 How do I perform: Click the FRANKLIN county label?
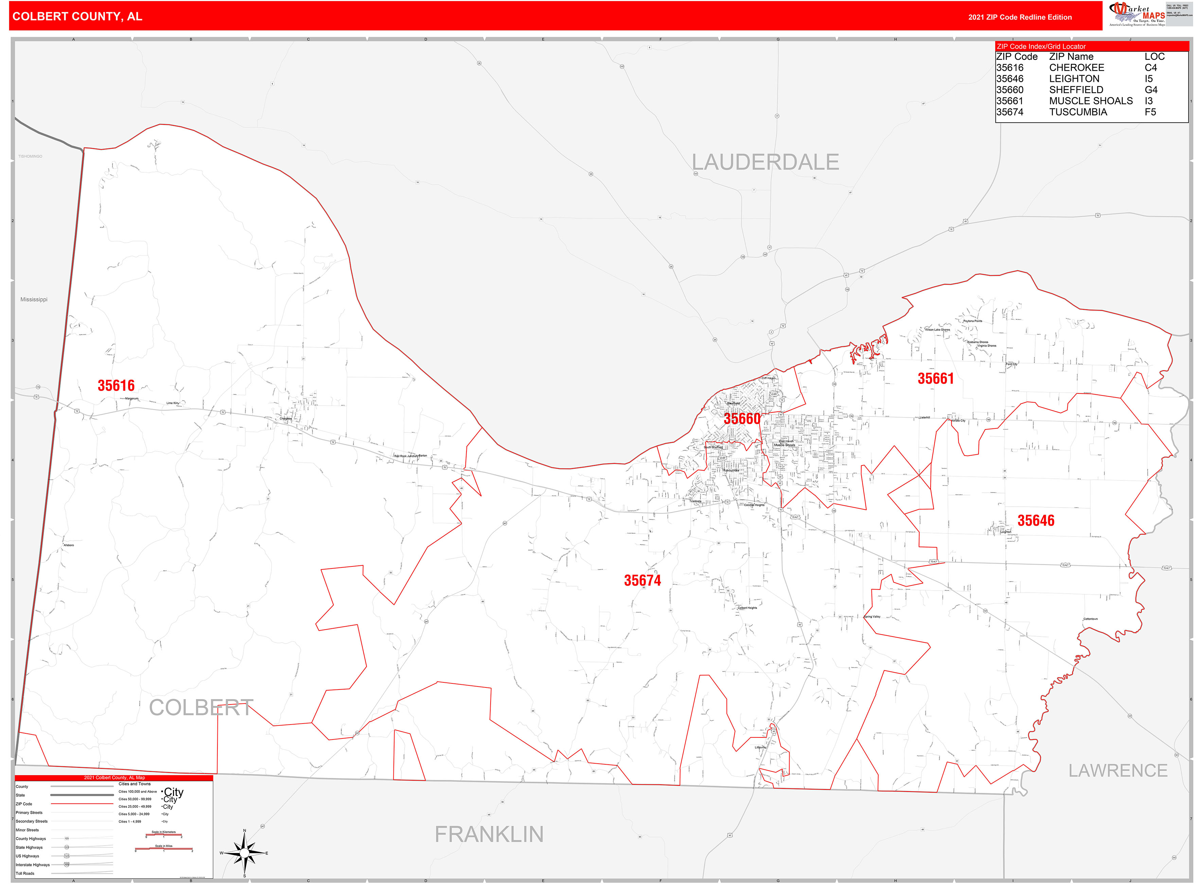[x=489, y=834]
